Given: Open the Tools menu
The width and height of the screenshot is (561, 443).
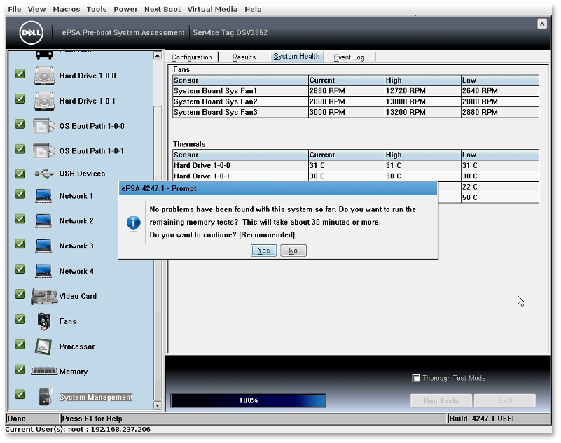Looking at the screenshot, I should 97,9.
